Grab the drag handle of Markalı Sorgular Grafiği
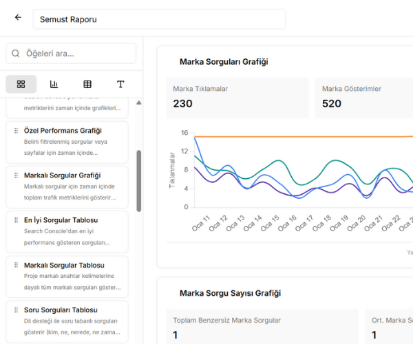This screenshot has height=344, width=413. coord(16,175)
